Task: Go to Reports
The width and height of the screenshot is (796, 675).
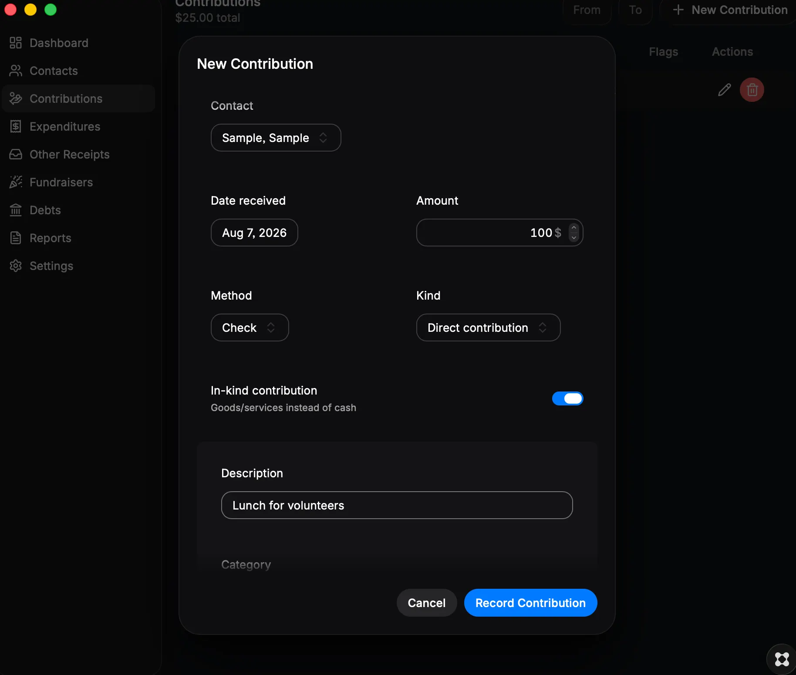Action: pos(78,238)
